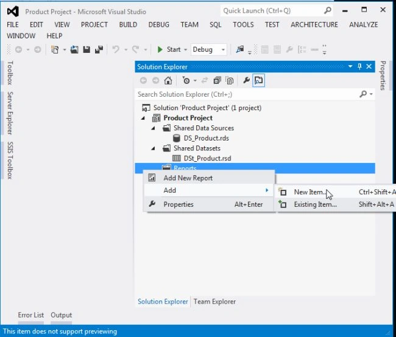Open the New Project dropdown arrow
Screen dimensions: 396x337
pos(65,50)
